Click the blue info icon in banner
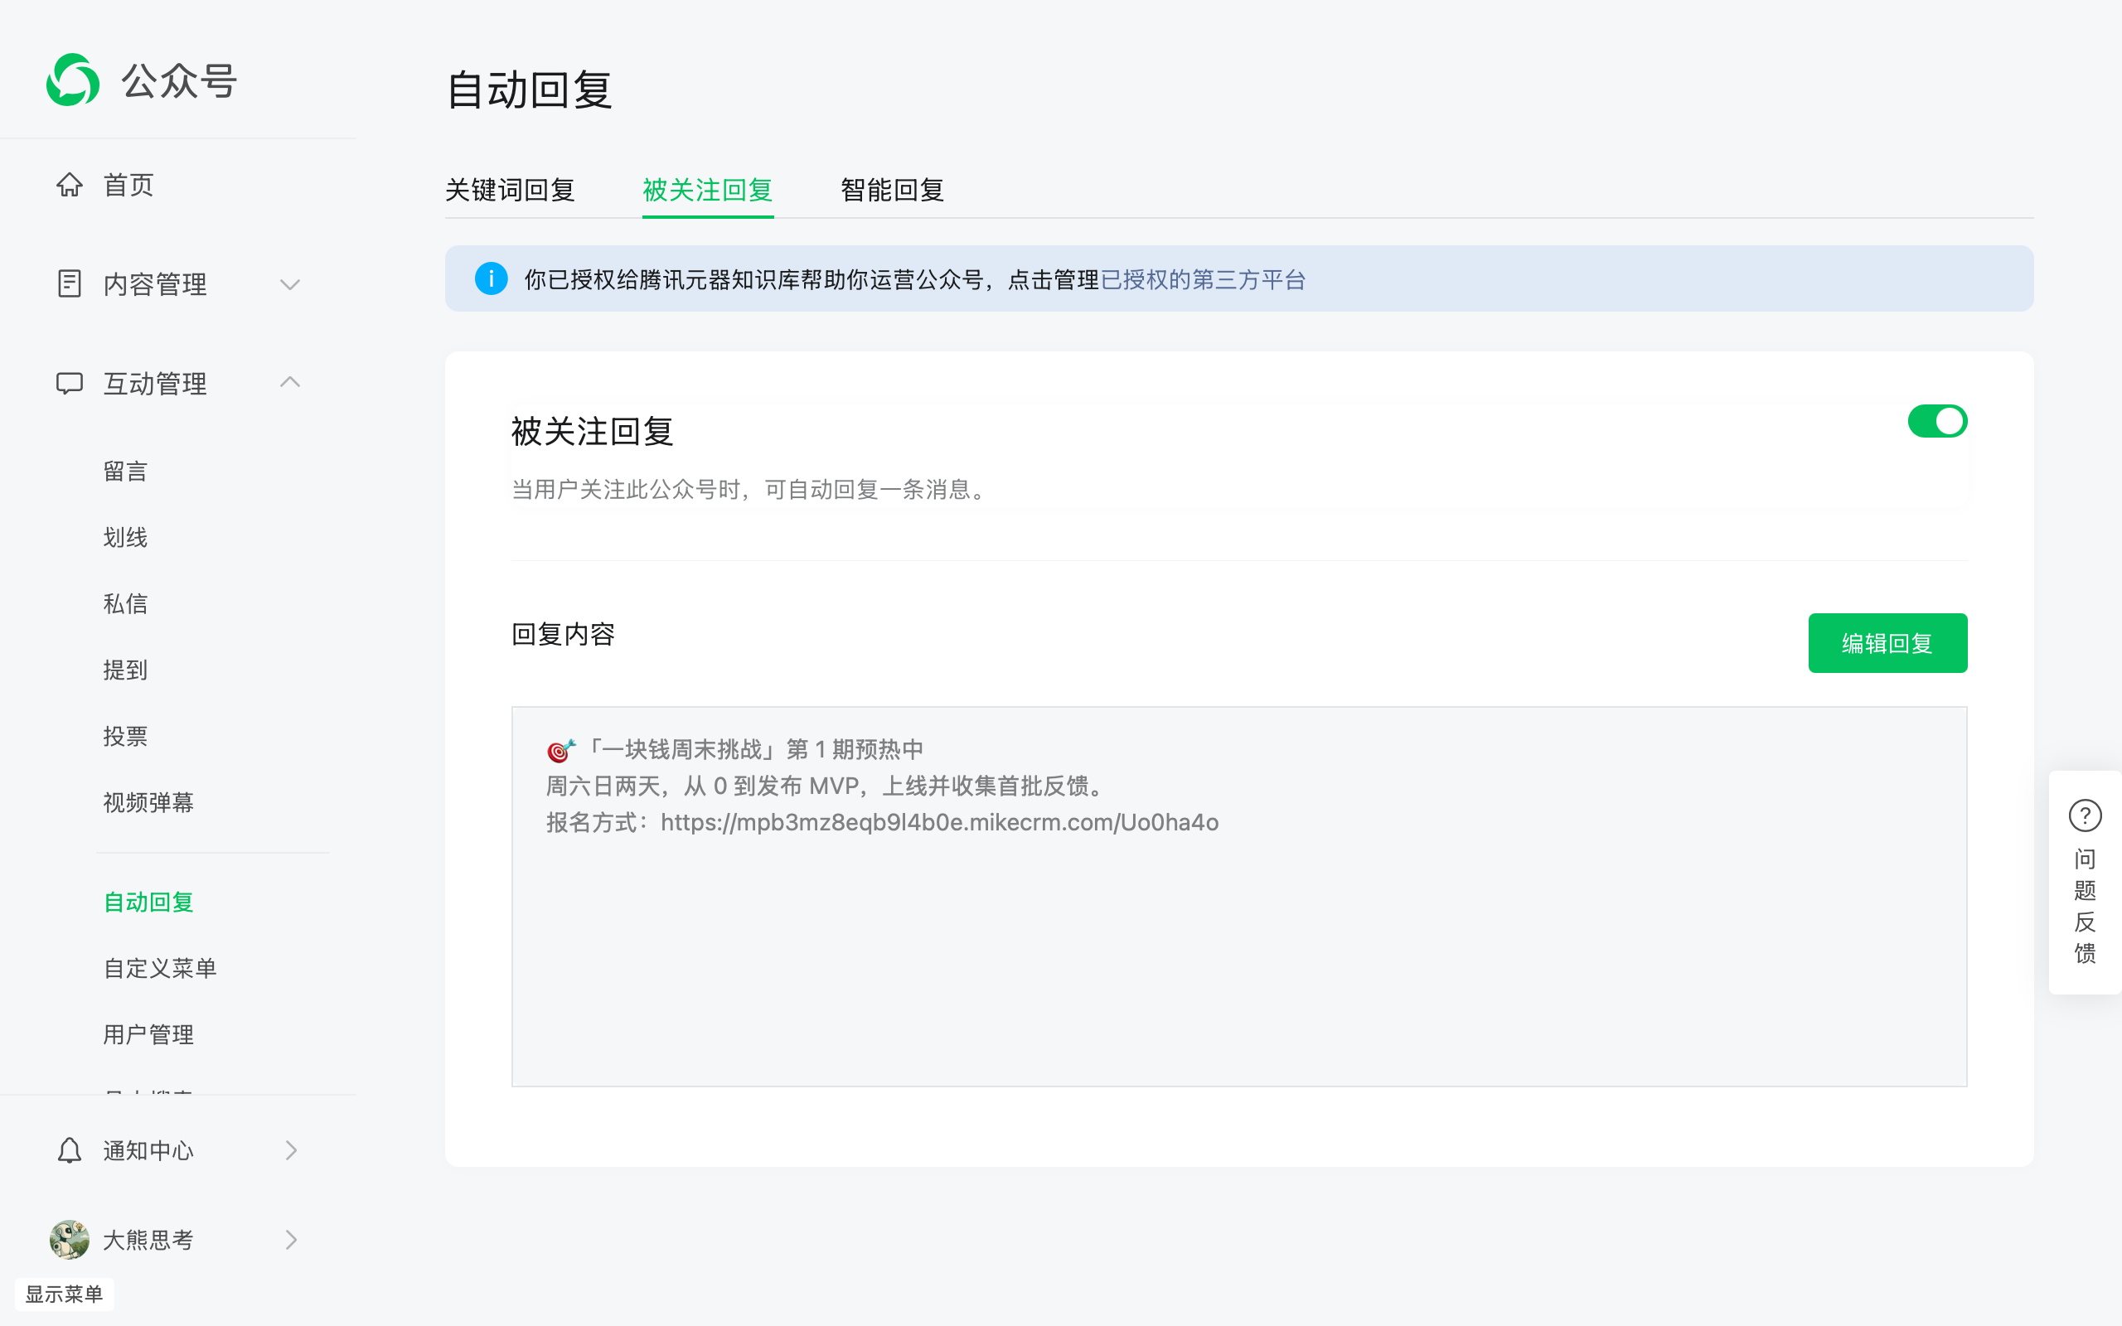The height and width of the screenshot is (1326, 2122). 491,279
